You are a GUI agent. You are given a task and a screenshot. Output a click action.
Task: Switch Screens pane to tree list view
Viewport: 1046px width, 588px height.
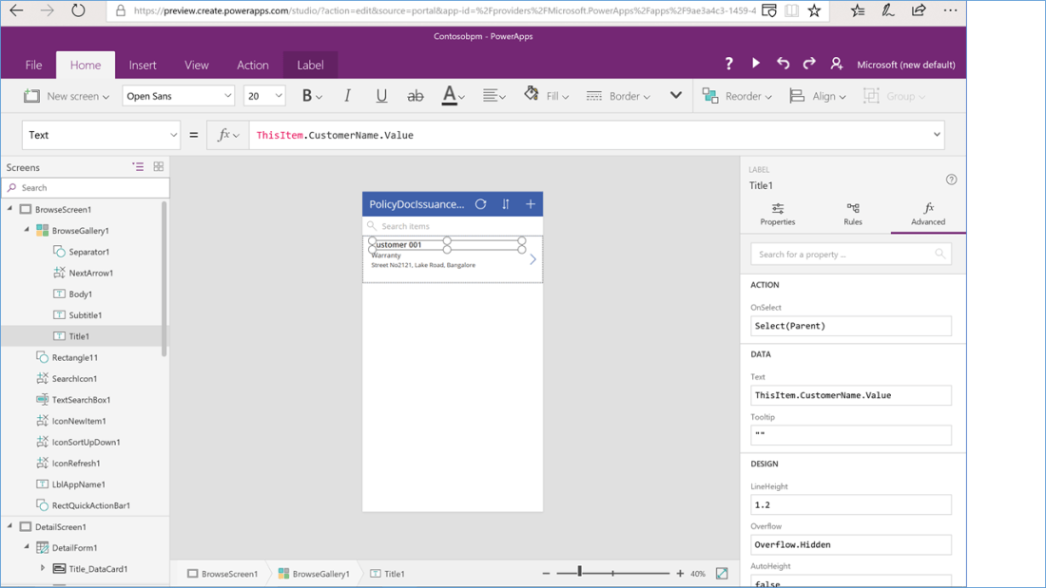coord(138,167)
